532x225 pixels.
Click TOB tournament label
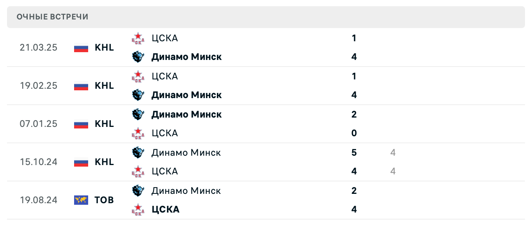pyautogui.click(x=104, y=200)
